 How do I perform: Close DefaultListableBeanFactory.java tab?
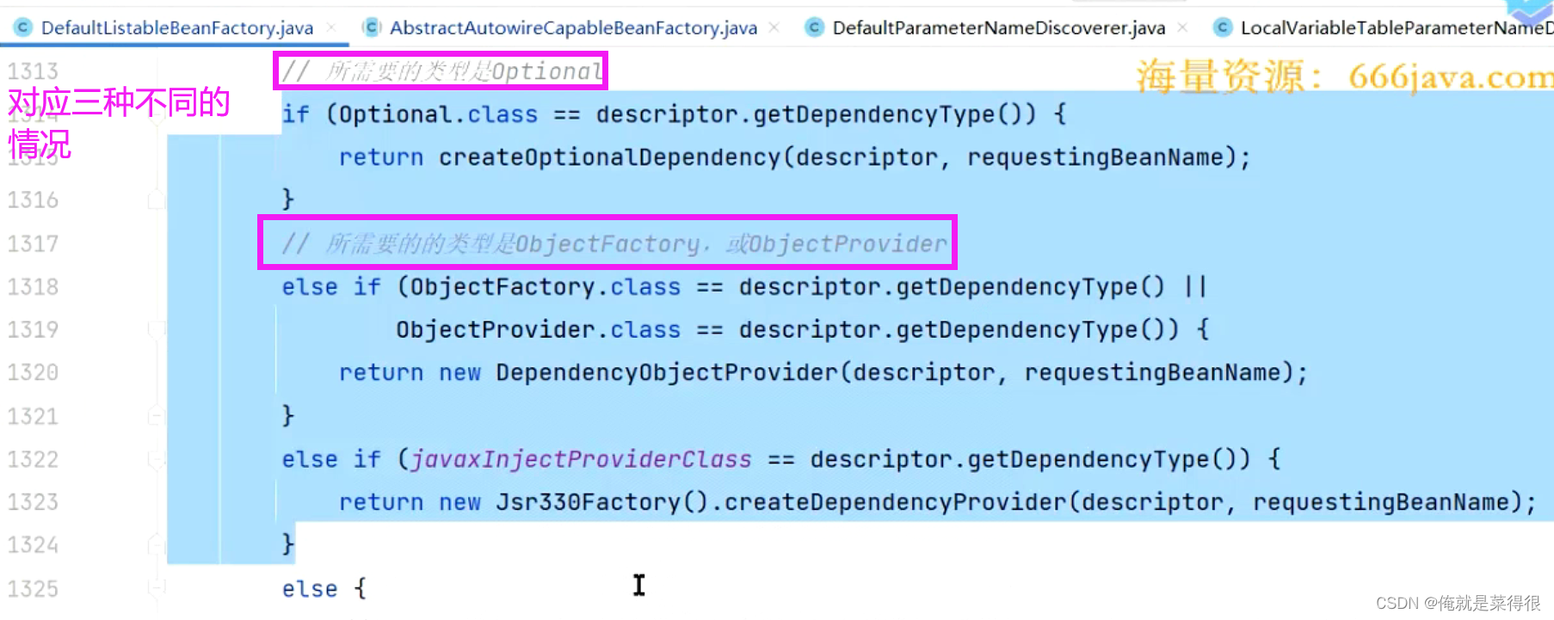pyautogui.click(x=331, y=28)
